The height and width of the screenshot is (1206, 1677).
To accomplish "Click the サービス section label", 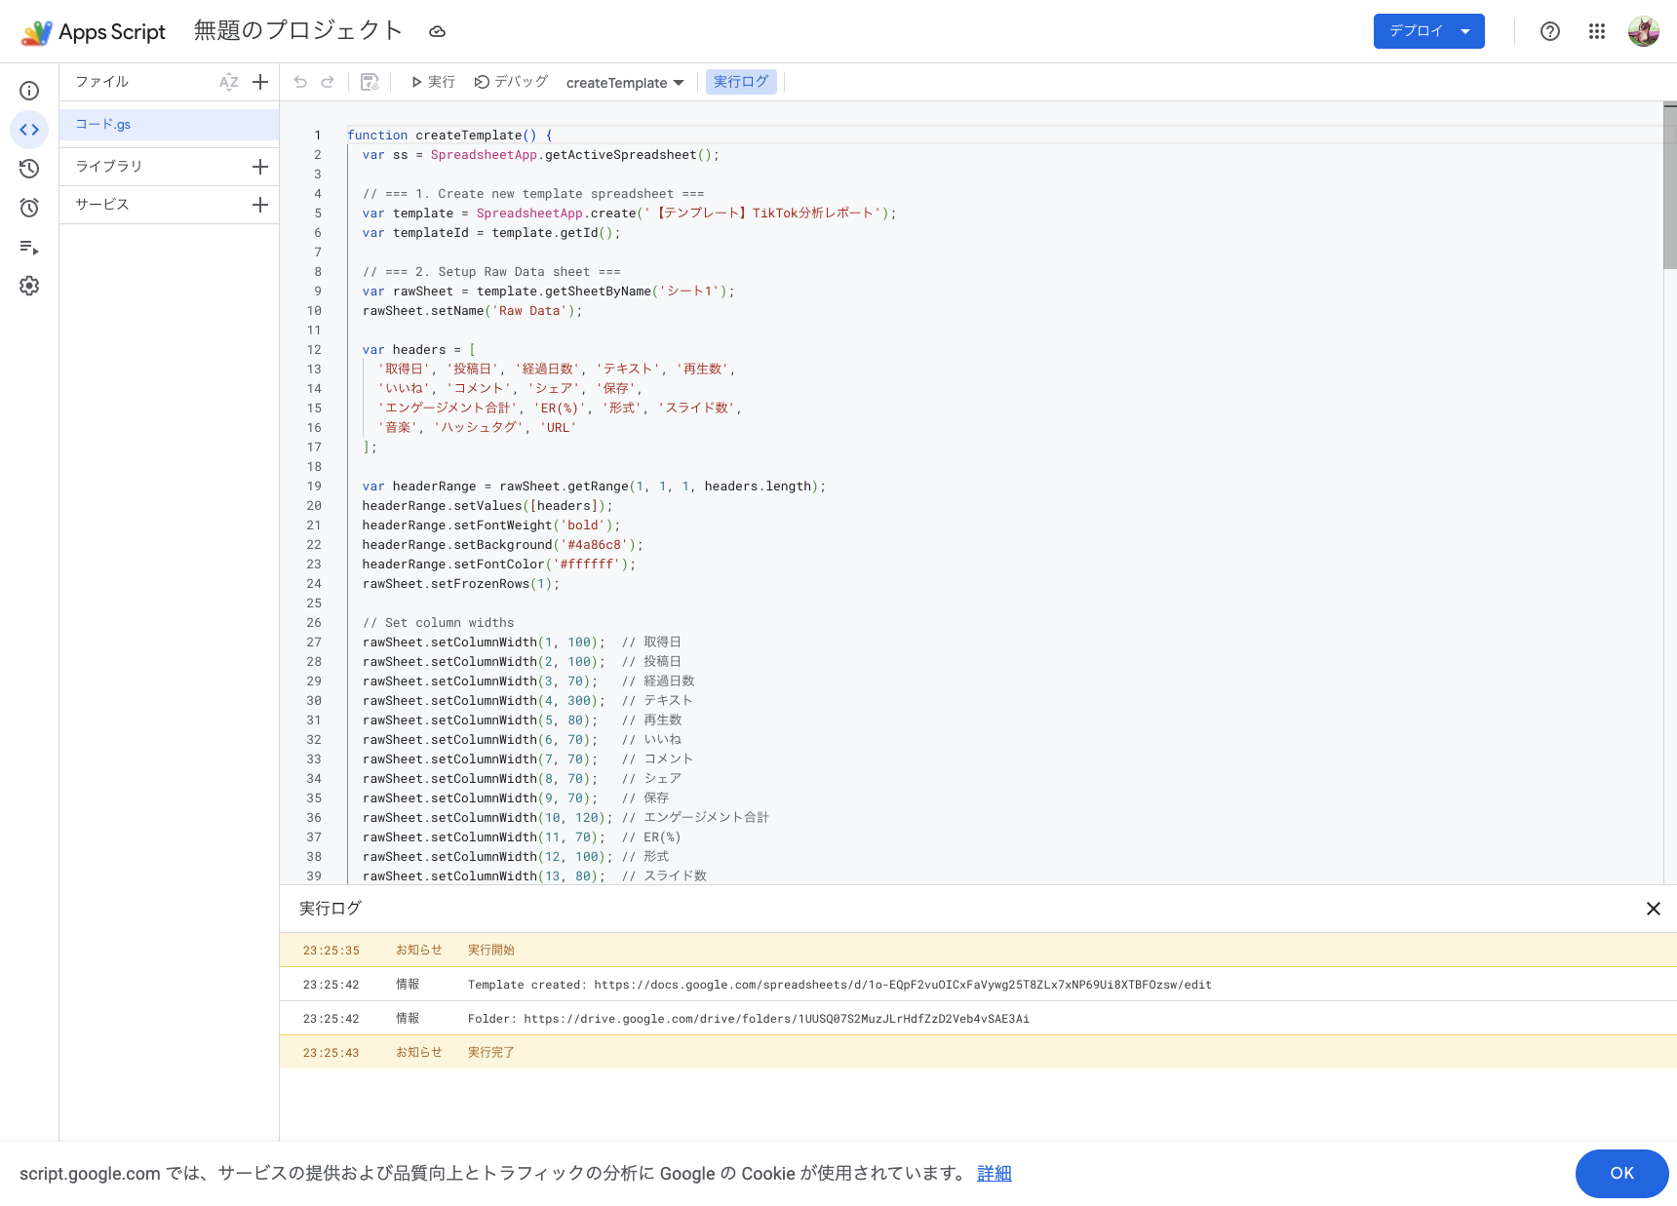I will click(x=102, y=205).
